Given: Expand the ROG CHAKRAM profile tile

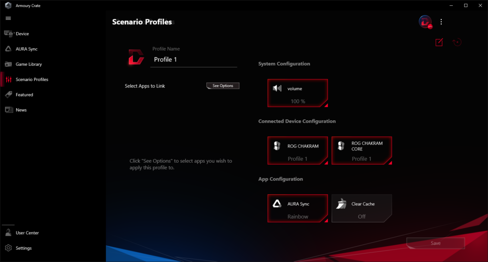Looking at the screenshot, I should pyautogui.click(x=298, y=150).
